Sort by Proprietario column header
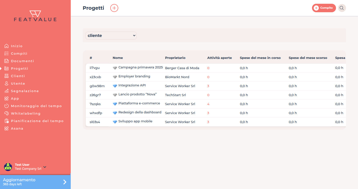 pos(175,58)
